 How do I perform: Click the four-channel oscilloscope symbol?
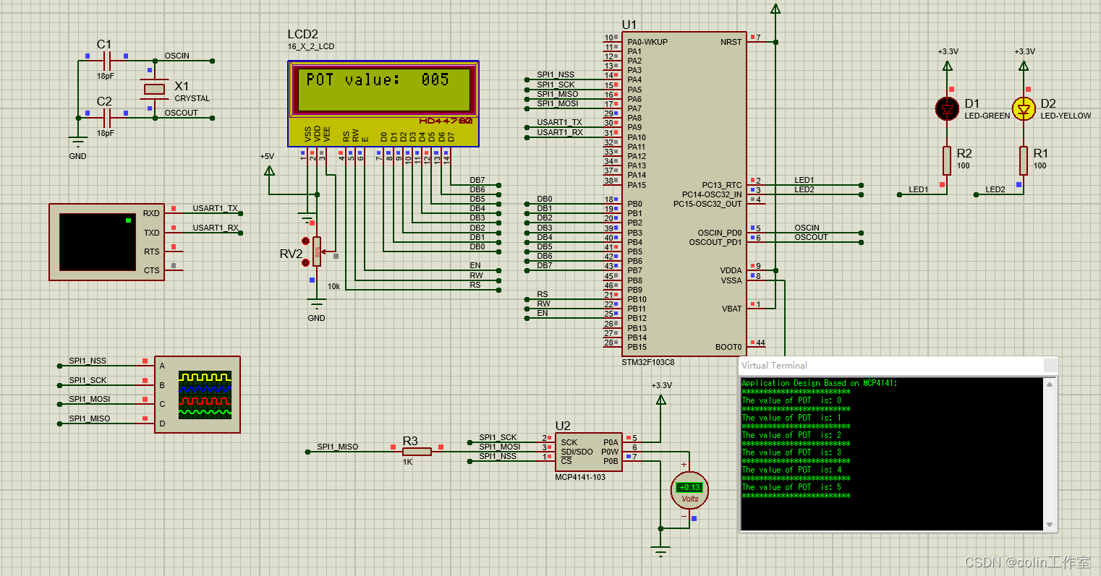tap(197, 394)
